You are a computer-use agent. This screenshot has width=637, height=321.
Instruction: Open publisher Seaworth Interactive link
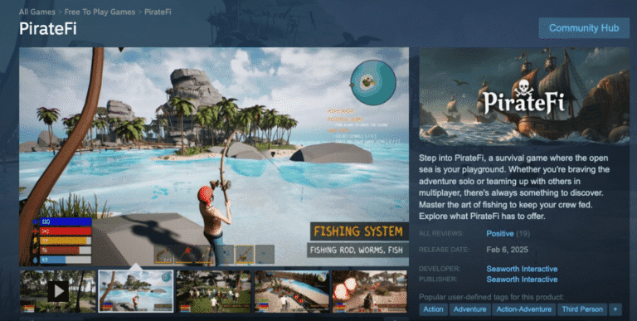tap(522, 280)
